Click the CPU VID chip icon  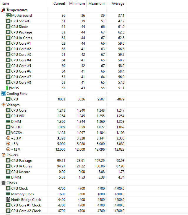[8, 116]
